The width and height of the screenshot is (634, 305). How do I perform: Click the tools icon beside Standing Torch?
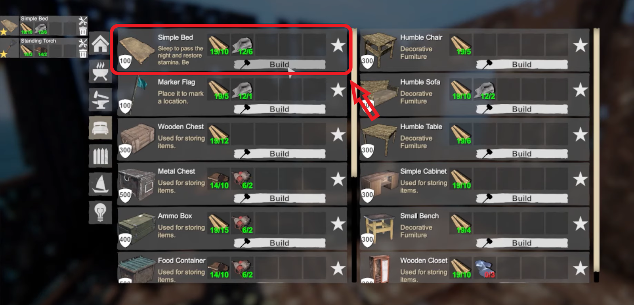(83, 43)
